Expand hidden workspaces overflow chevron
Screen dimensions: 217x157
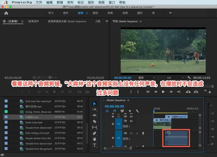pos(170,13)
